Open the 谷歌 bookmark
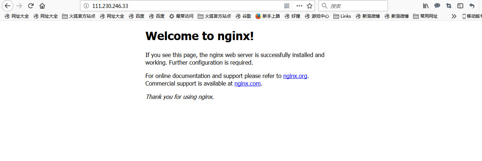Viewport: 482px width, 161px height. pos(244,16)
